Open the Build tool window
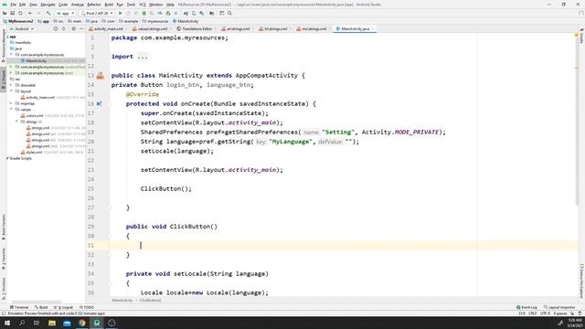The width and height of the screenshot is (585, 329). pos(41,307)
